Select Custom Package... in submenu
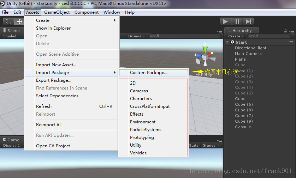The image size is (296, 178). pyautogui.click(x=153, y=73)
